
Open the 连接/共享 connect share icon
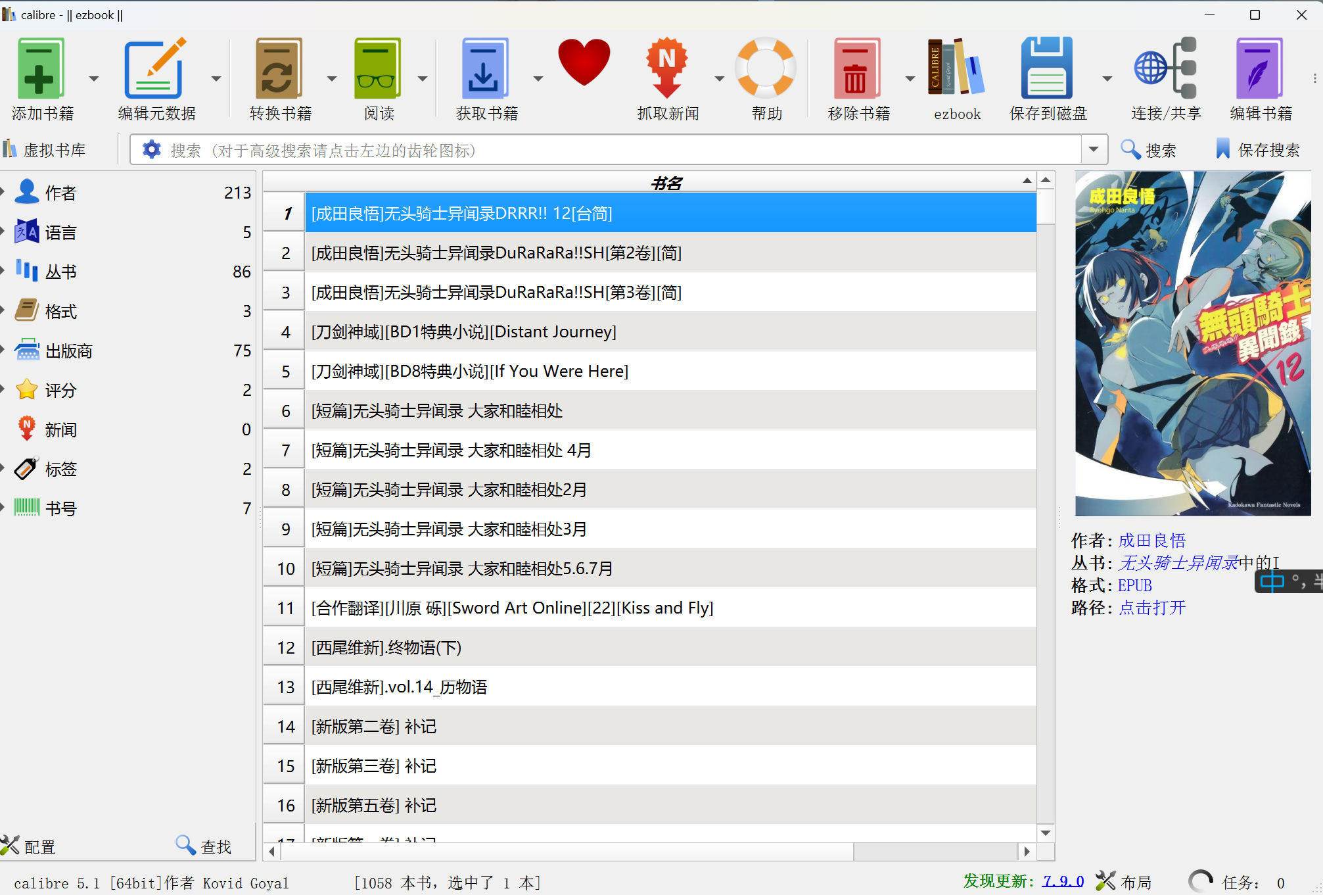pos(1166,68)
